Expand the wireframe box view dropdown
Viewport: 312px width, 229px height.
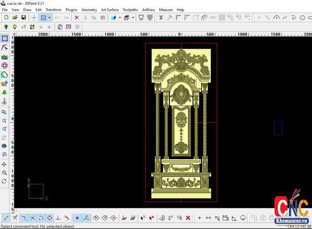[133, 17]
